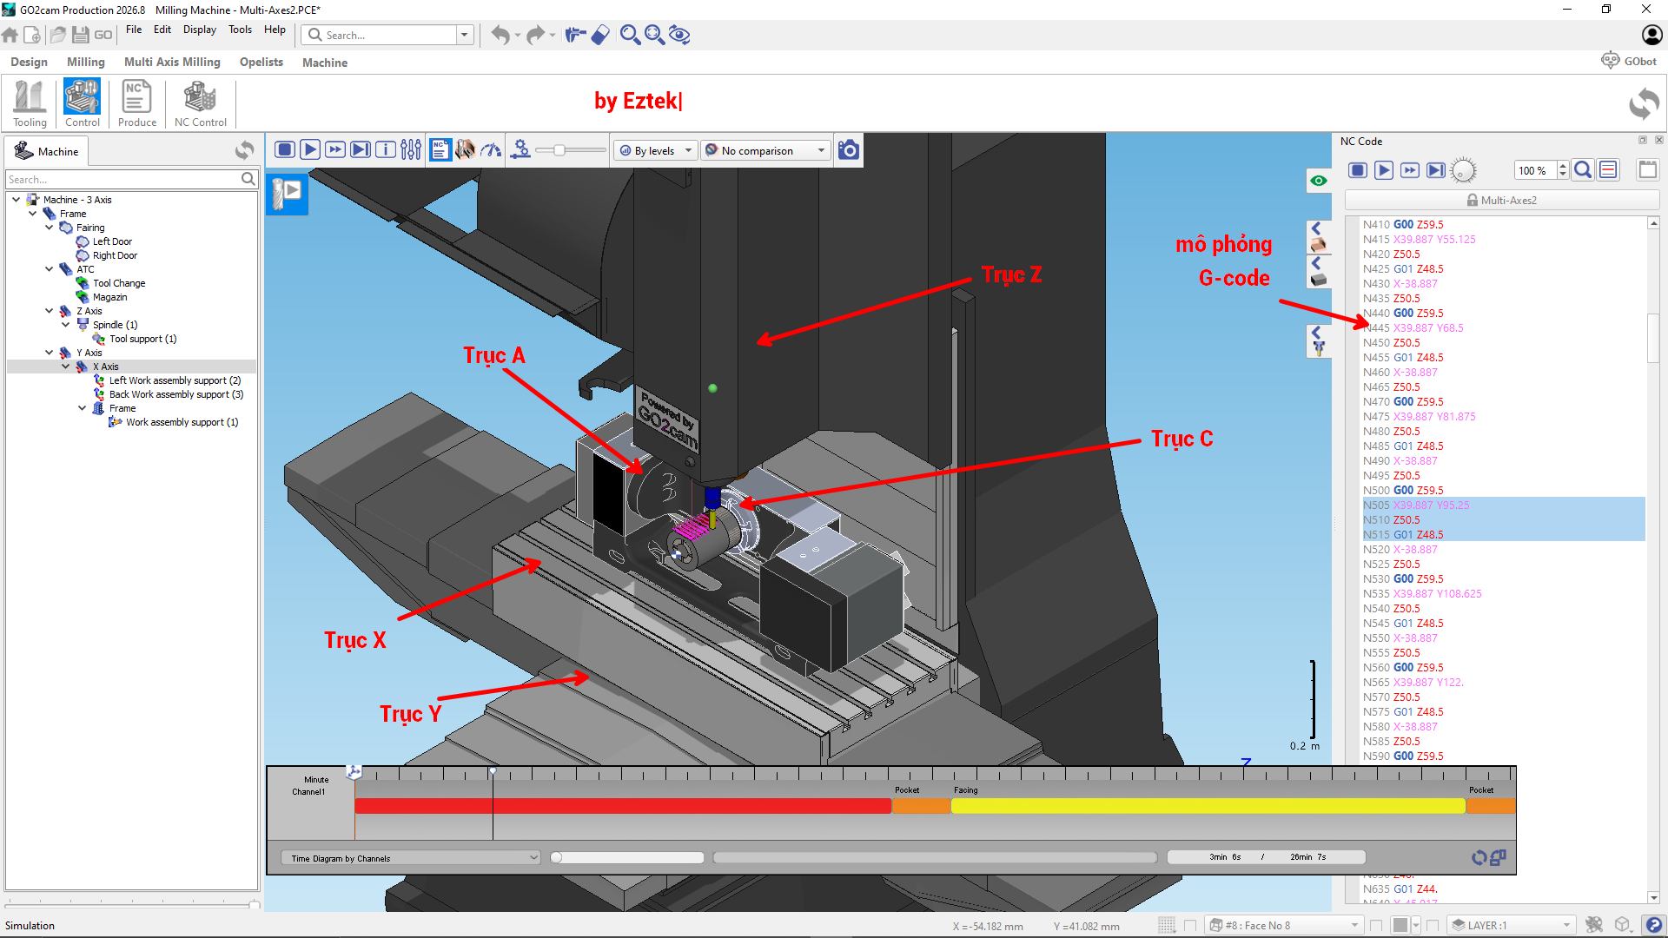Play the machine simulation
This screenshot has height=938, width=1668.
[310, 149]
